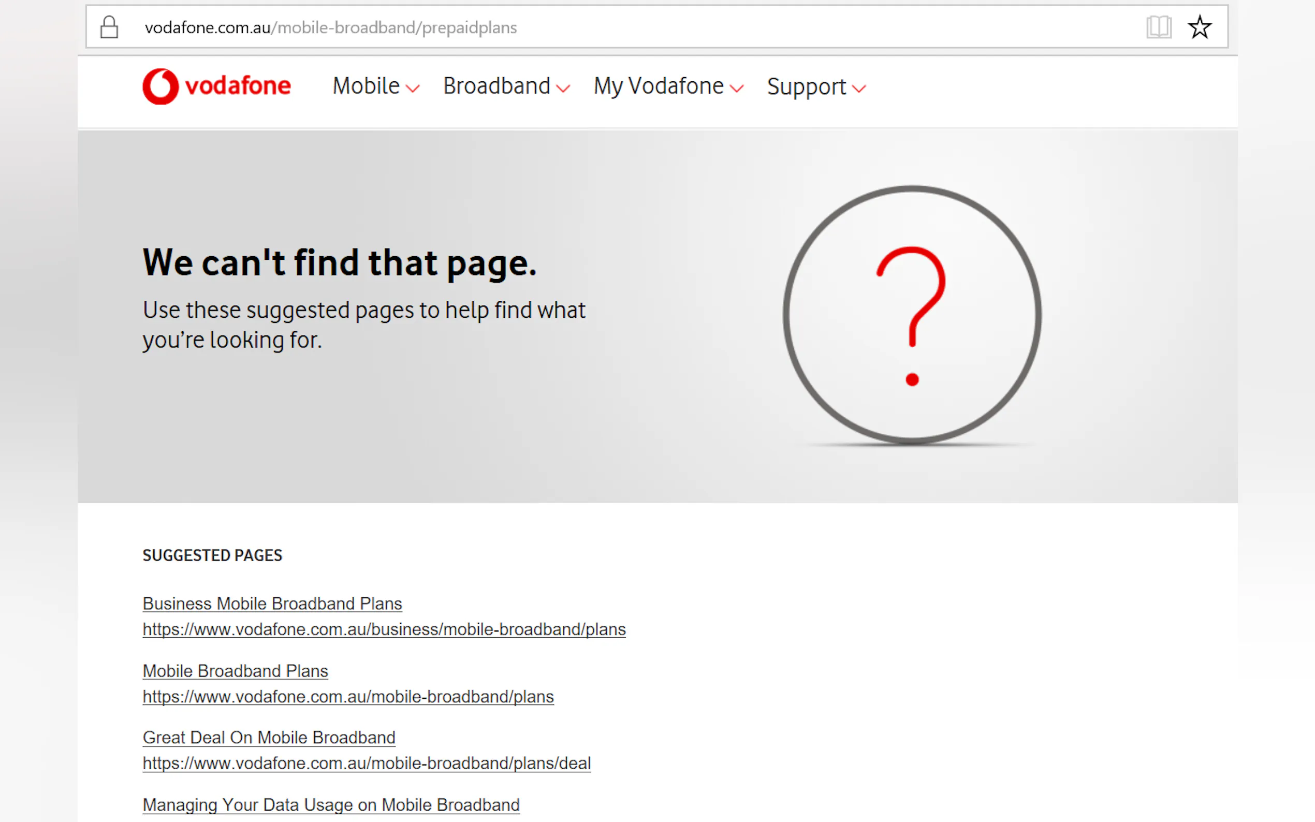
Task: Click the padlock site security icon
Action: 109,27
